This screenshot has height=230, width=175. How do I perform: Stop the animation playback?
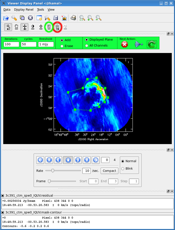(x=68, y=160)
